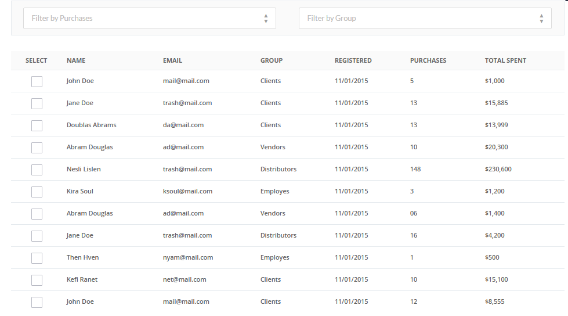Sort by the Purchases column header

[x=428, y=60]
